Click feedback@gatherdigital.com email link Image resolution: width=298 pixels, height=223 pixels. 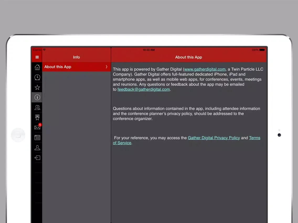point(143,89)
